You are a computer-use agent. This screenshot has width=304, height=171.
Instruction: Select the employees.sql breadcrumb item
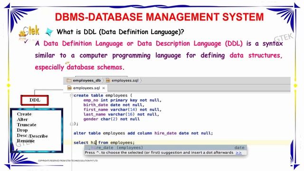tap(125, 80)
